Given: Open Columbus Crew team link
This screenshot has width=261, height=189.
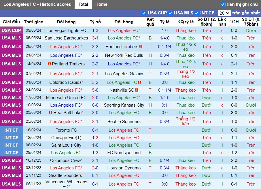Looking at the screenshot, I should pos(65,160).
